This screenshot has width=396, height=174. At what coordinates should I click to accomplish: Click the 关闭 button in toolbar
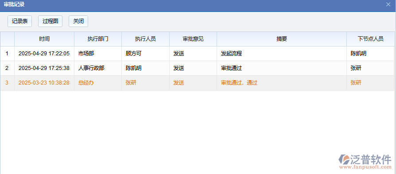pos(78,21)
